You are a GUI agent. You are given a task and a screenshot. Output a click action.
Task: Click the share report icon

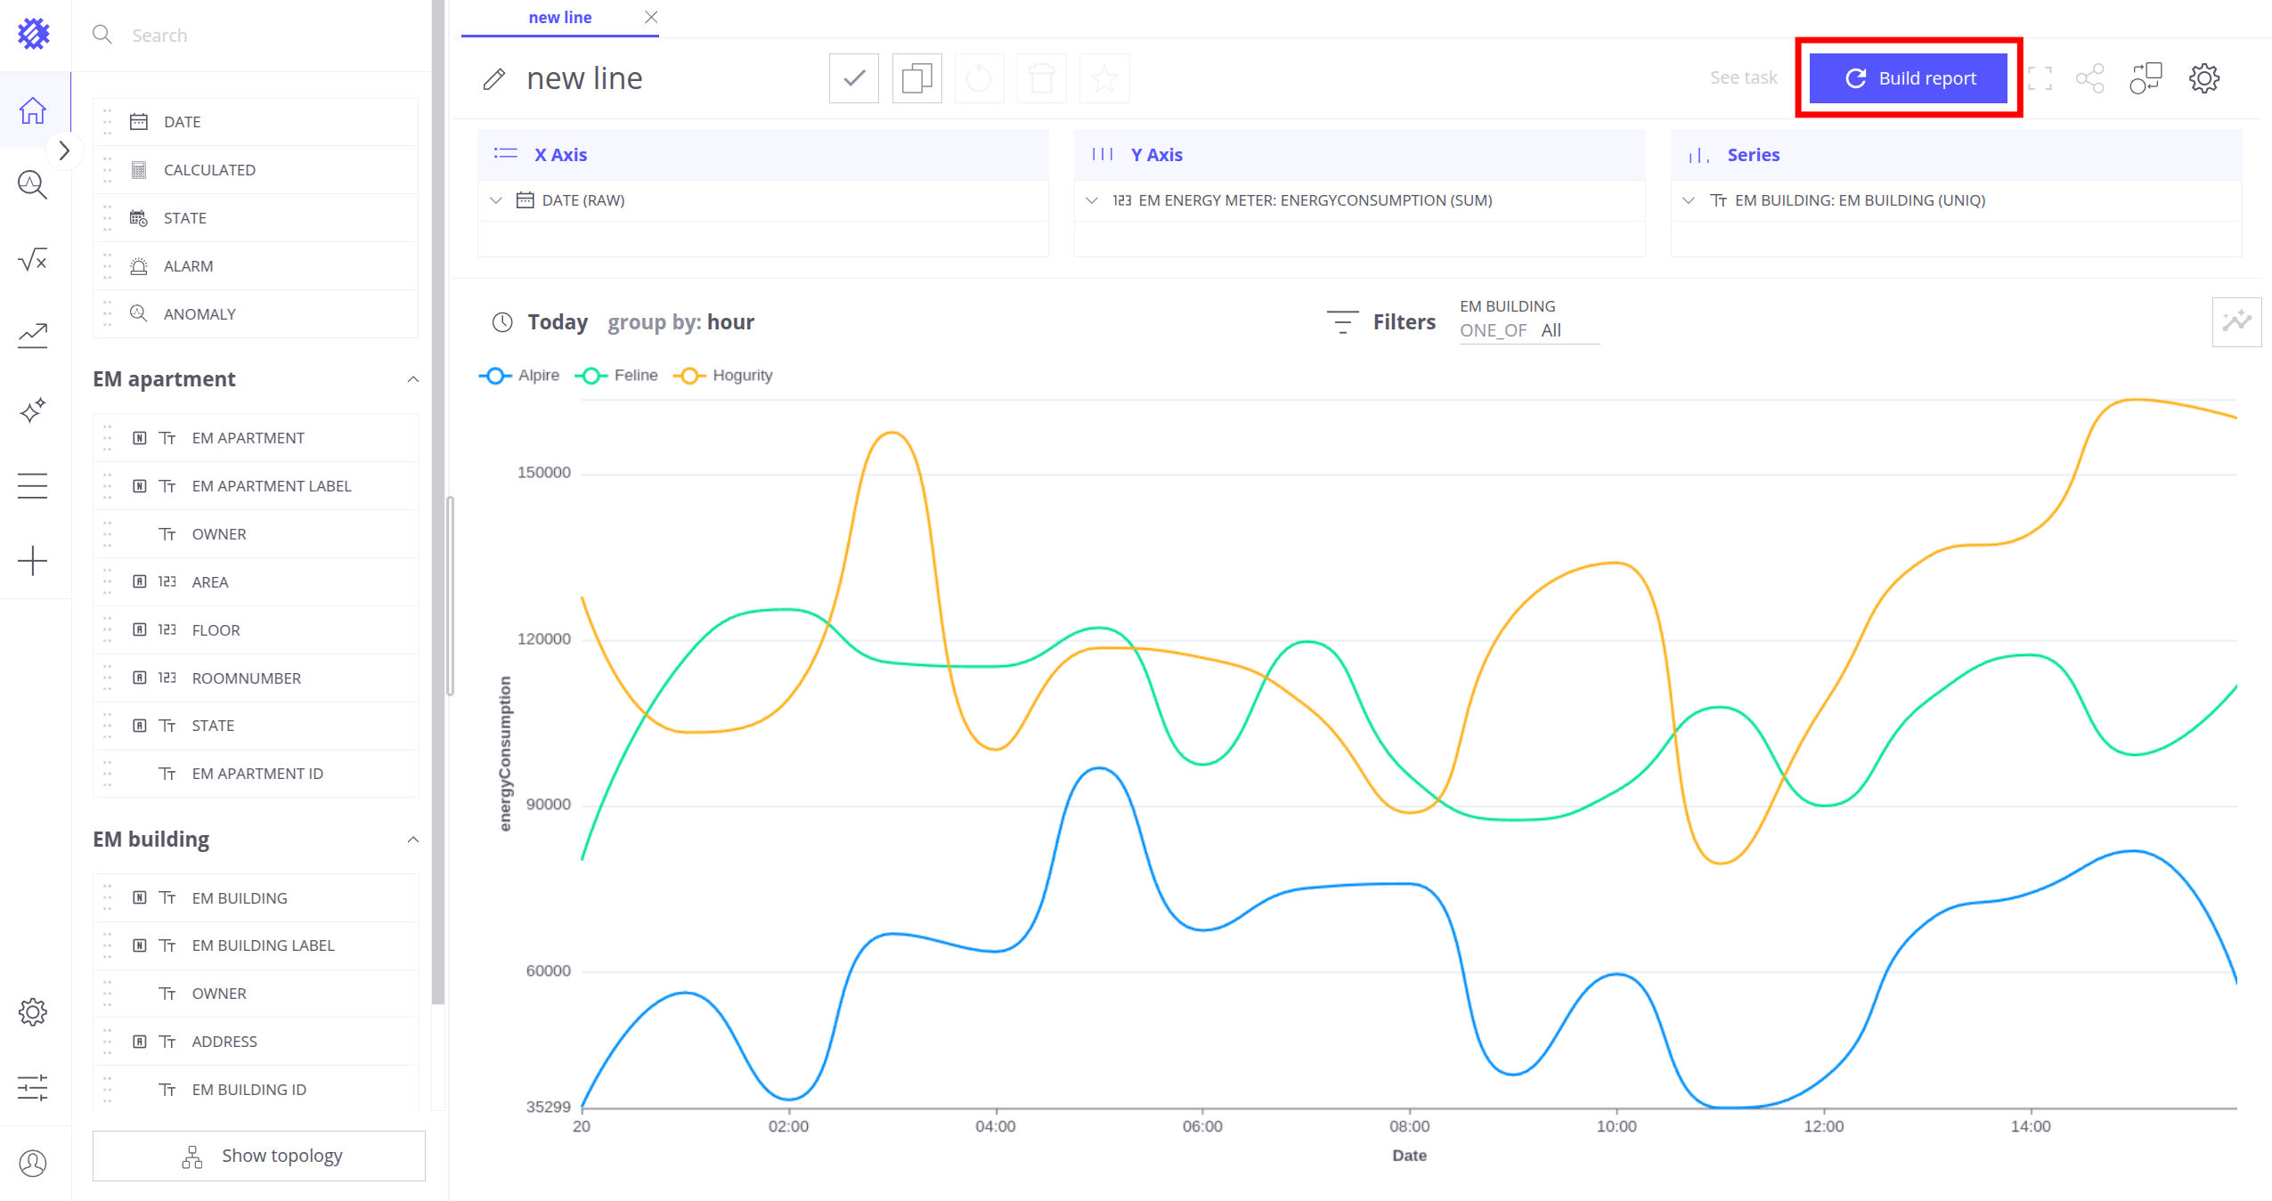point(2089,78)
